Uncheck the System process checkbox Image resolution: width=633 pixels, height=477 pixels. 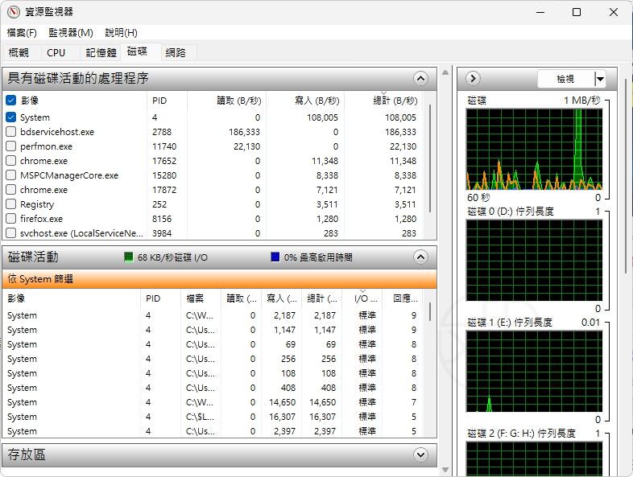[x=11, y=117]
